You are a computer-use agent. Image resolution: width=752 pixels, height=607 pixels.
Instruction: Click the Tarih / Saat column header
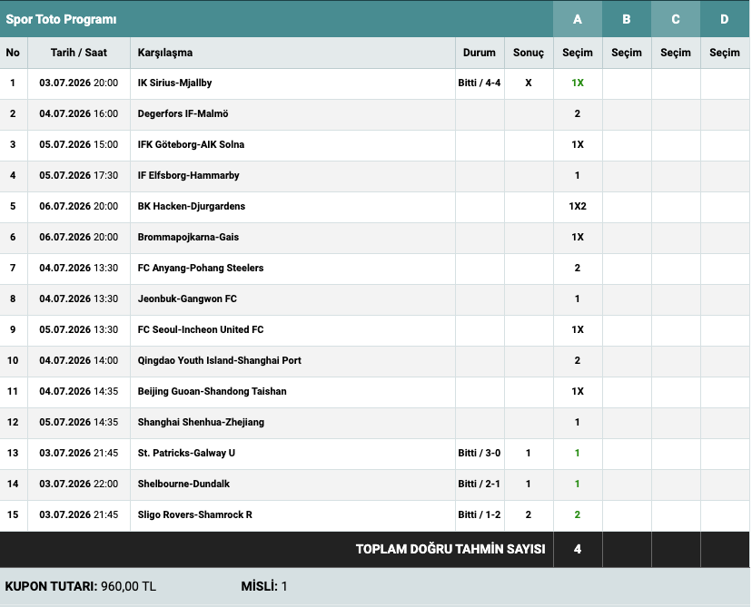point(79,53)
